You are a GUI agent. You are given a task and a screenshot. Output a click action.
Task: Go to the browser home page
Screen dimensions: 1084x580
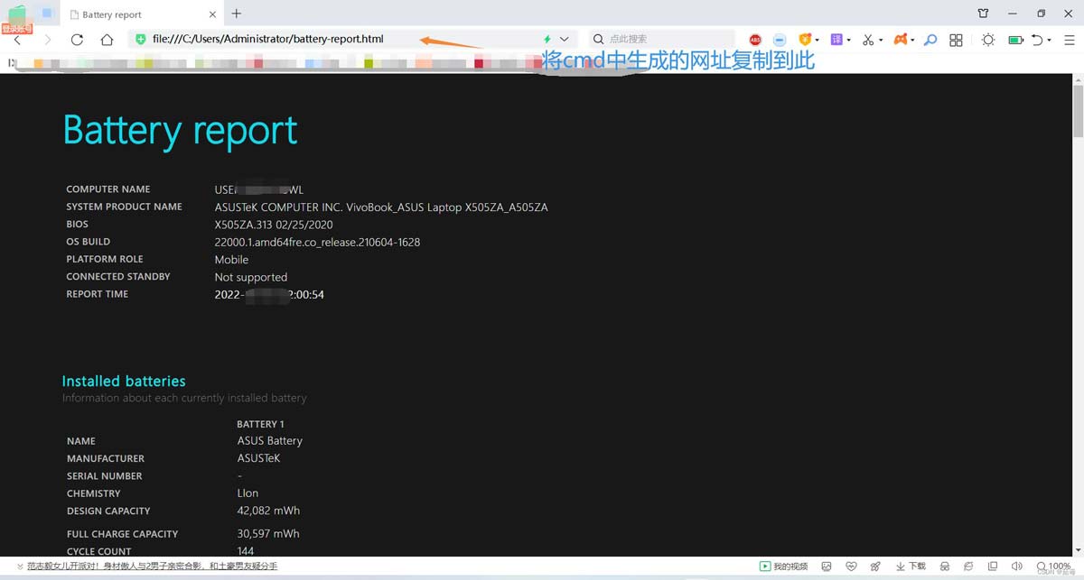pos(107,40)
